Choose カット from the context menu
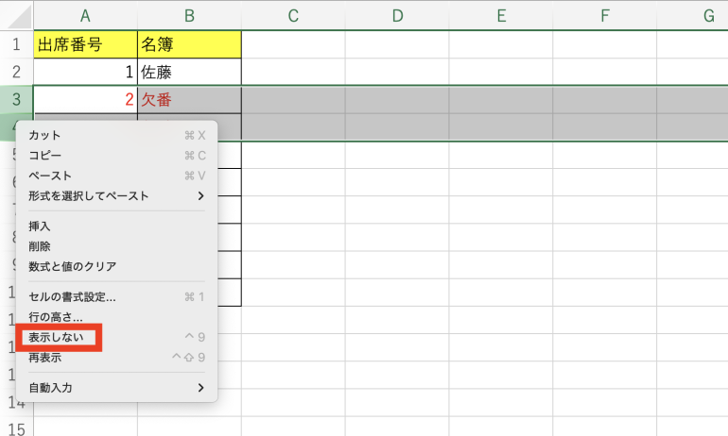This screenshot has height=436, width=728. tap(44, 135)
